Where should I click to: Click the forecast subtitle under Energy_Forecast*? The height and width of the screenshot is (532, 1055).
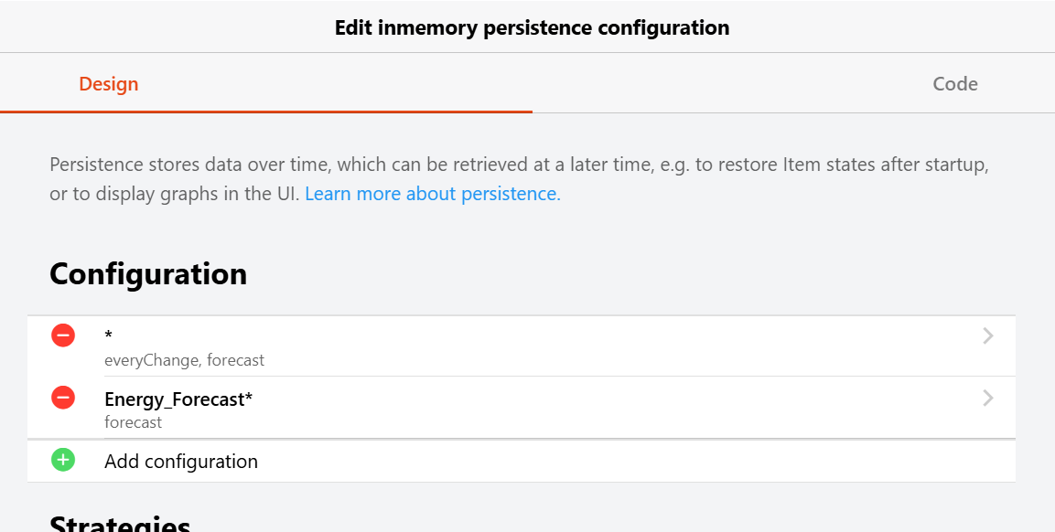(133, 422)
